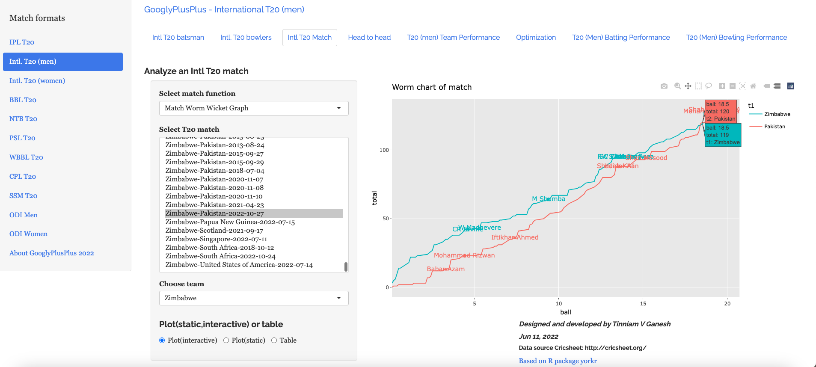Open the IPL T20 format link
The image size is (816, 367).
(x=22, y=42)
